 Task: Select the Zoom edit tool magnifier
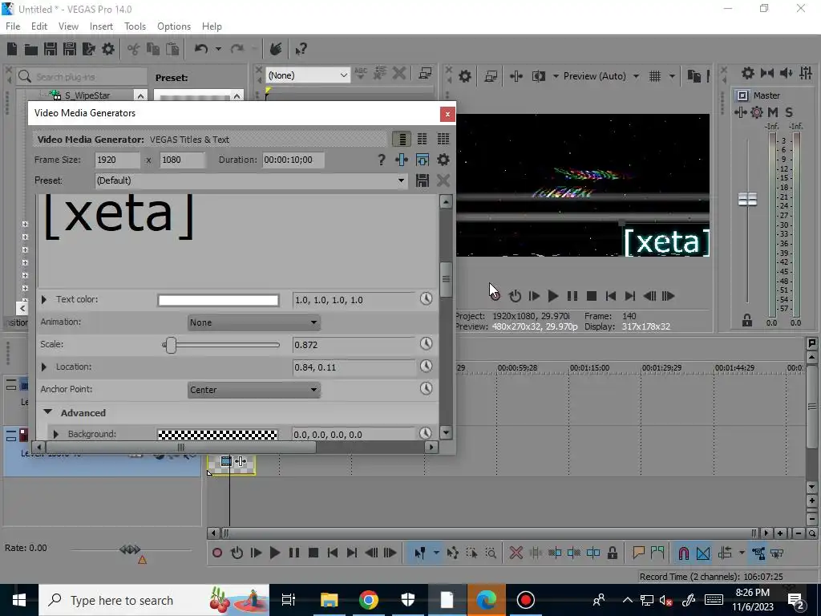491,553
